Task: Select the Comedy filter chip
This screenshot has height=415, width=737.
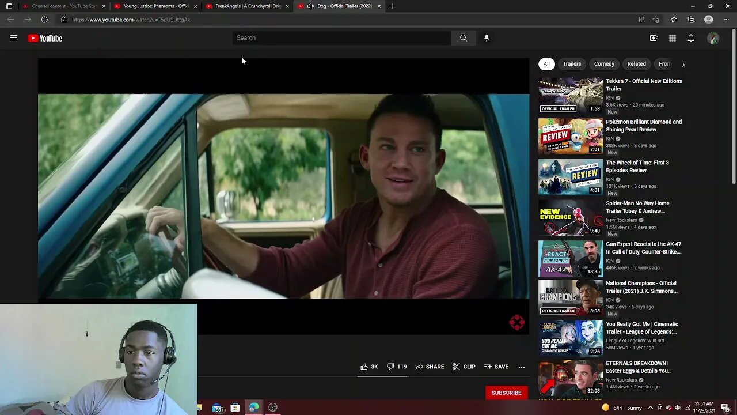Action: tap(604, 64)
